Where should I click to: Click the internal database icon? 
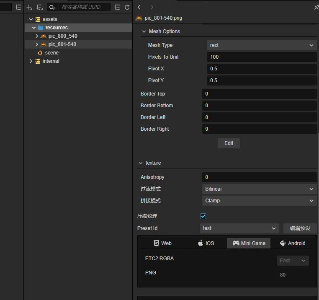click(x=38, y=61)
